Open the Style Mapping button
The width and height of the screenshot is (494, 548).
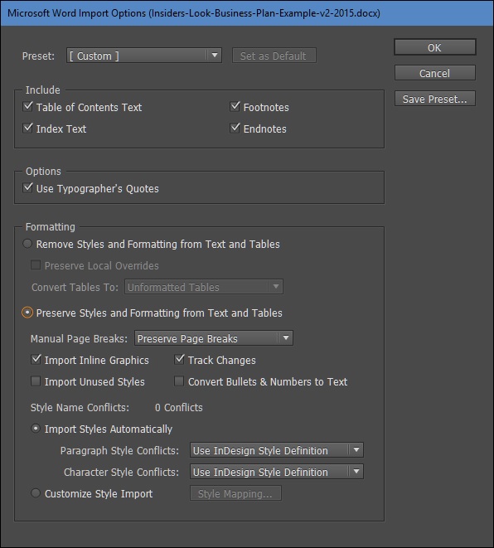tap(235, 493)
